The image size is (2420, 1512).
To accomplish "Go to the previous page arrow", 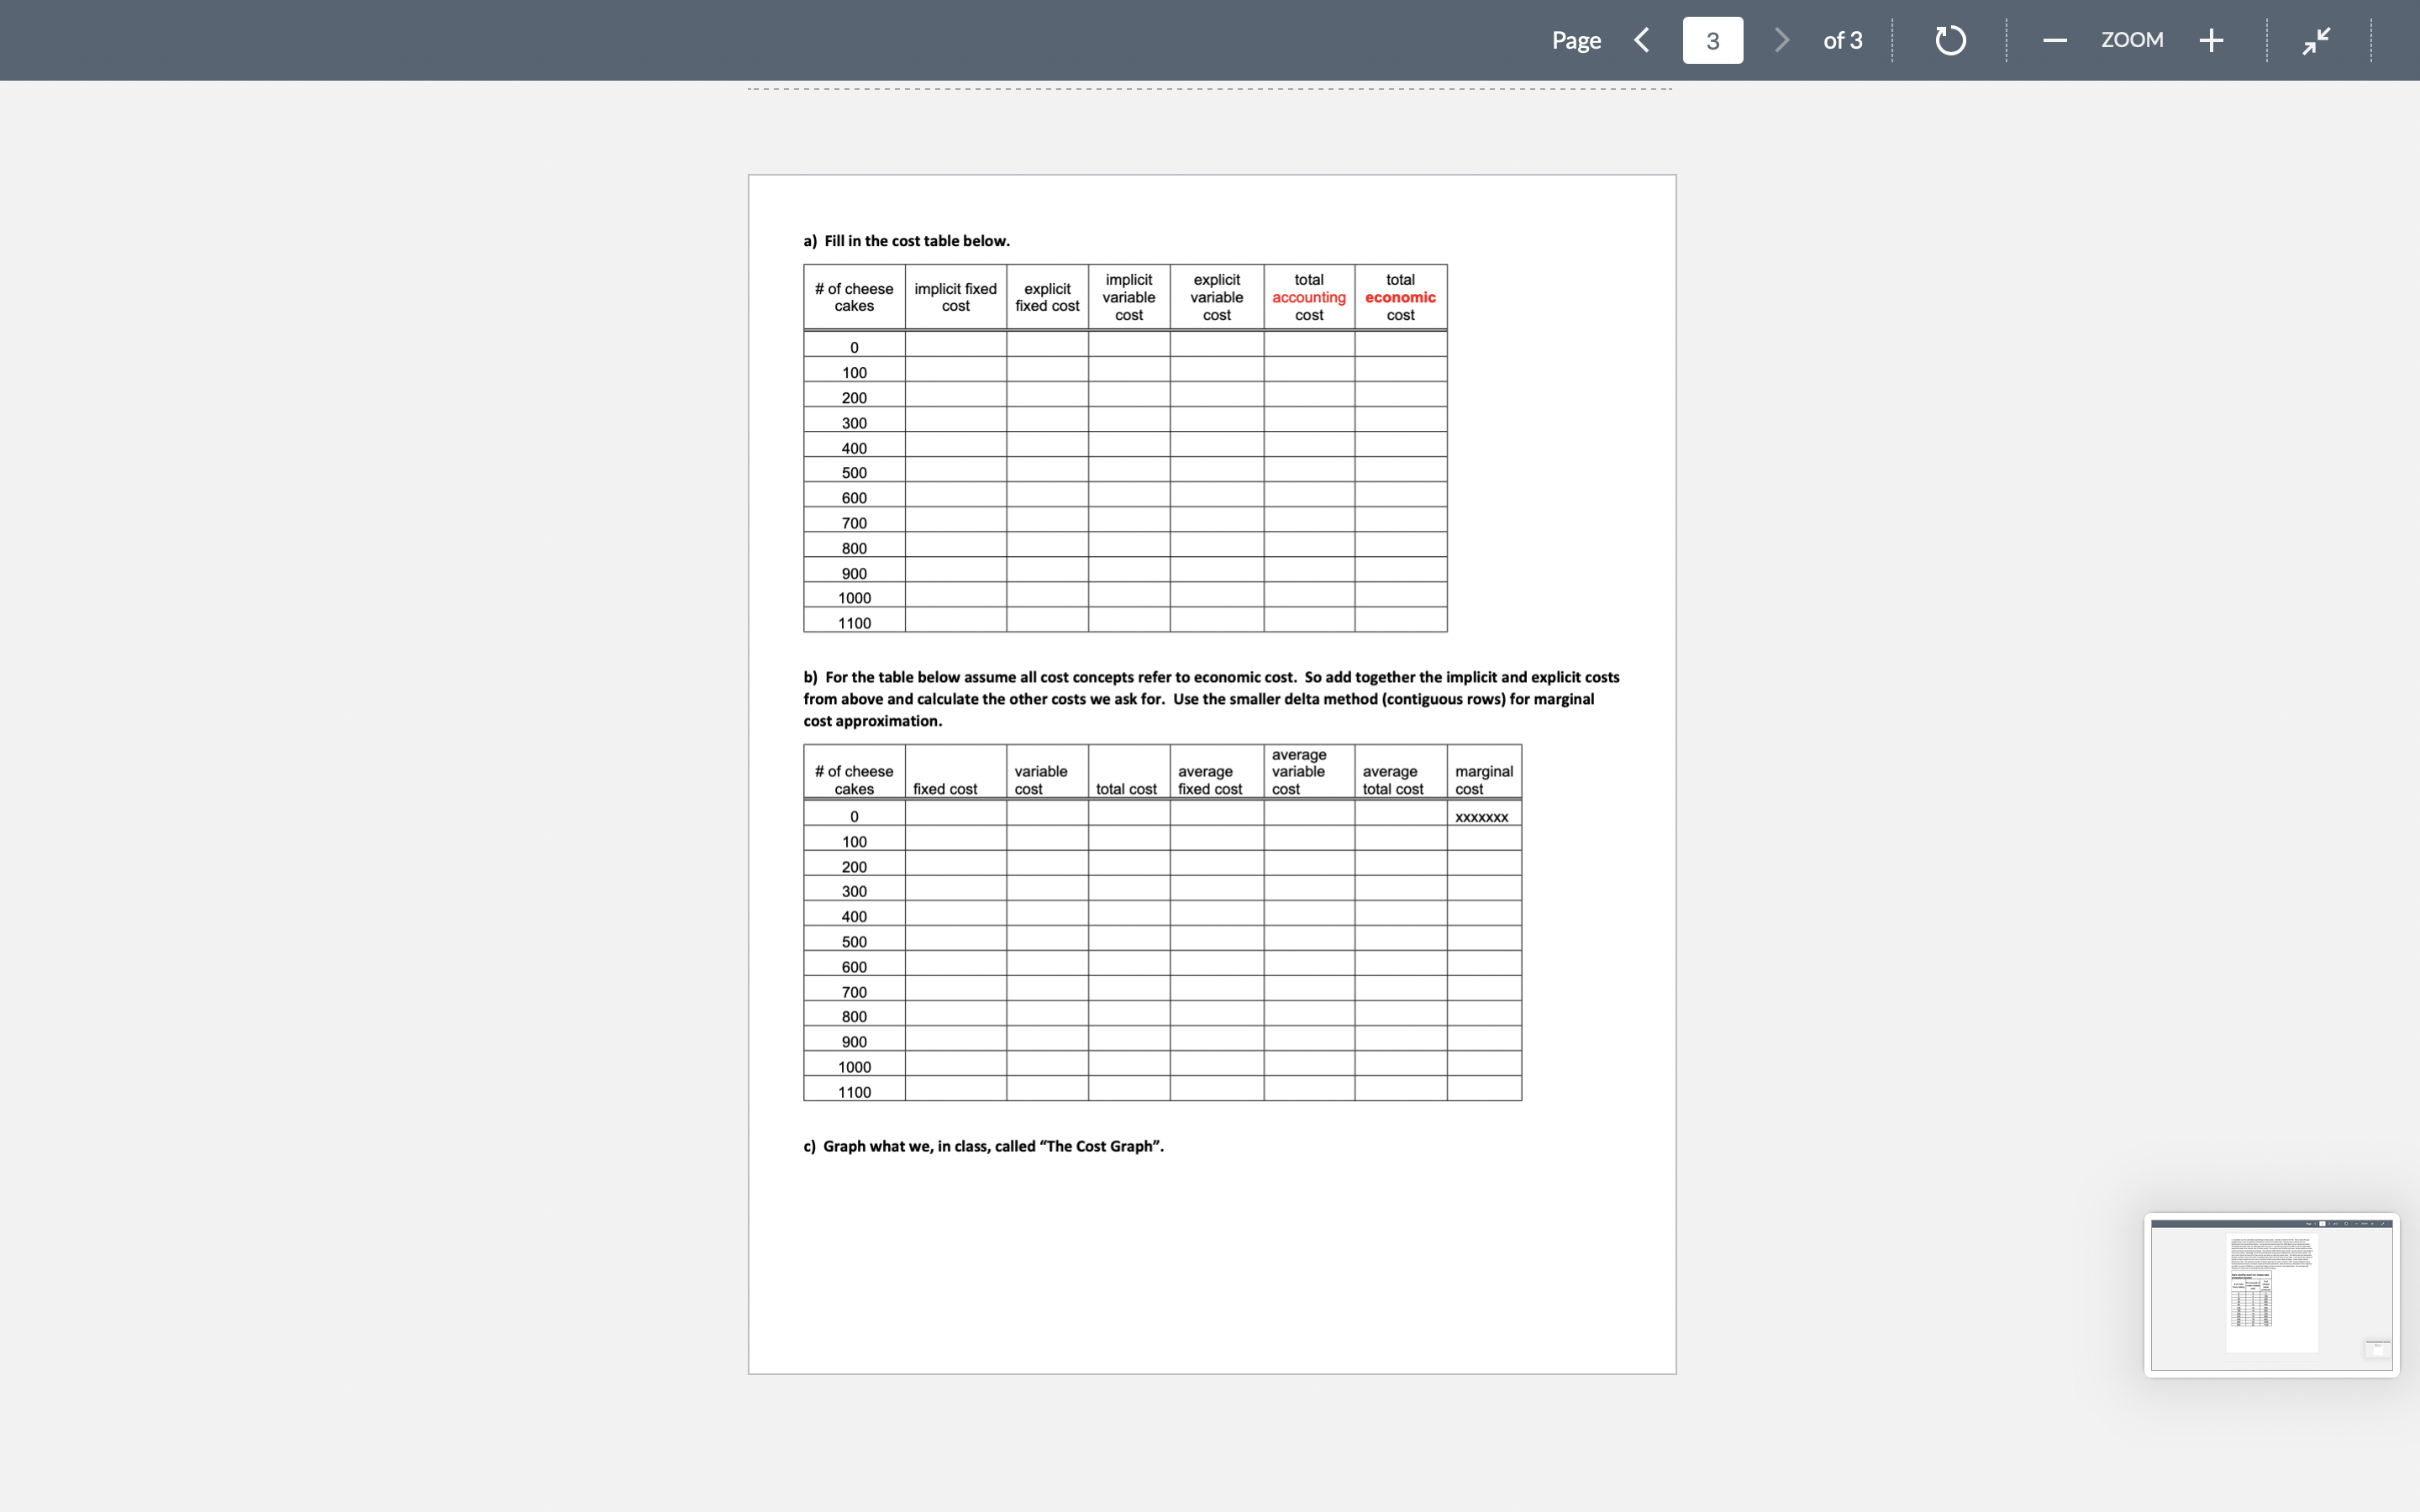I will point(1641,40).
